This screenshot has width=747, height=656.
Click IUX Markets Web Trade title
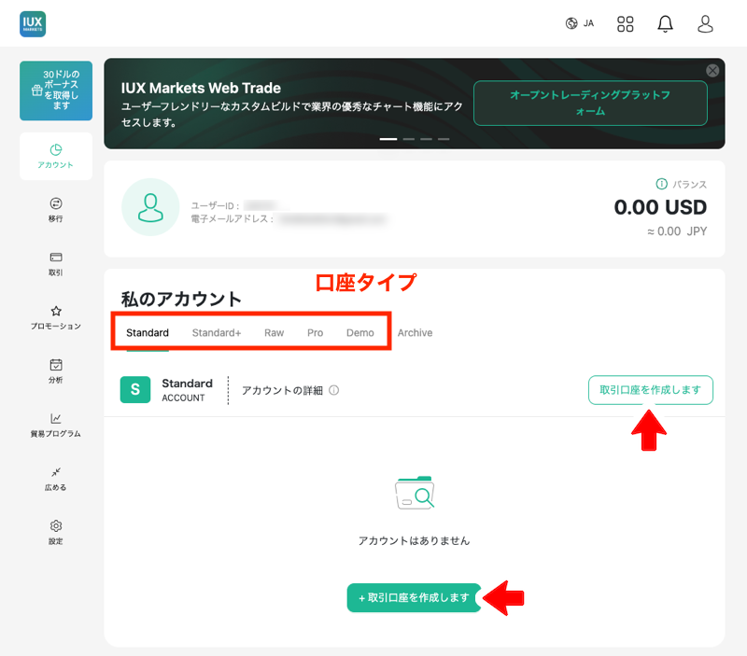click(x=201, y=88)
